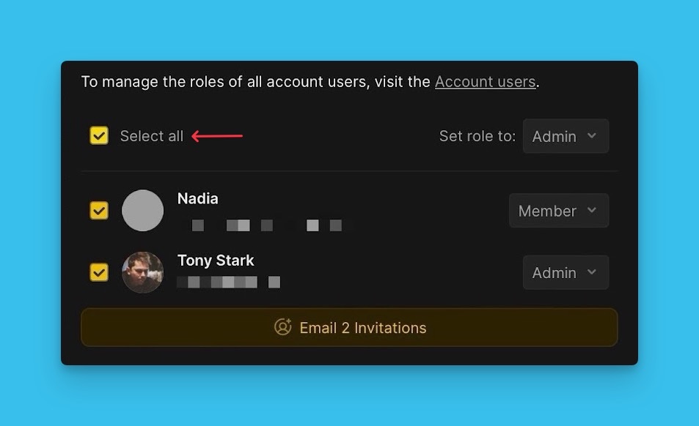The image size is (699, 426).
Task: Click the name Tony Stark
Action: tap(216, 261)
